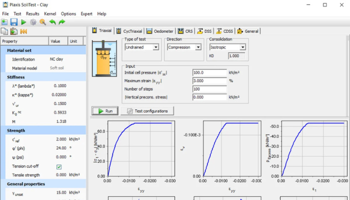Click the triaxial cell diagram image
The image size is (350, 200).
point(104,58)
